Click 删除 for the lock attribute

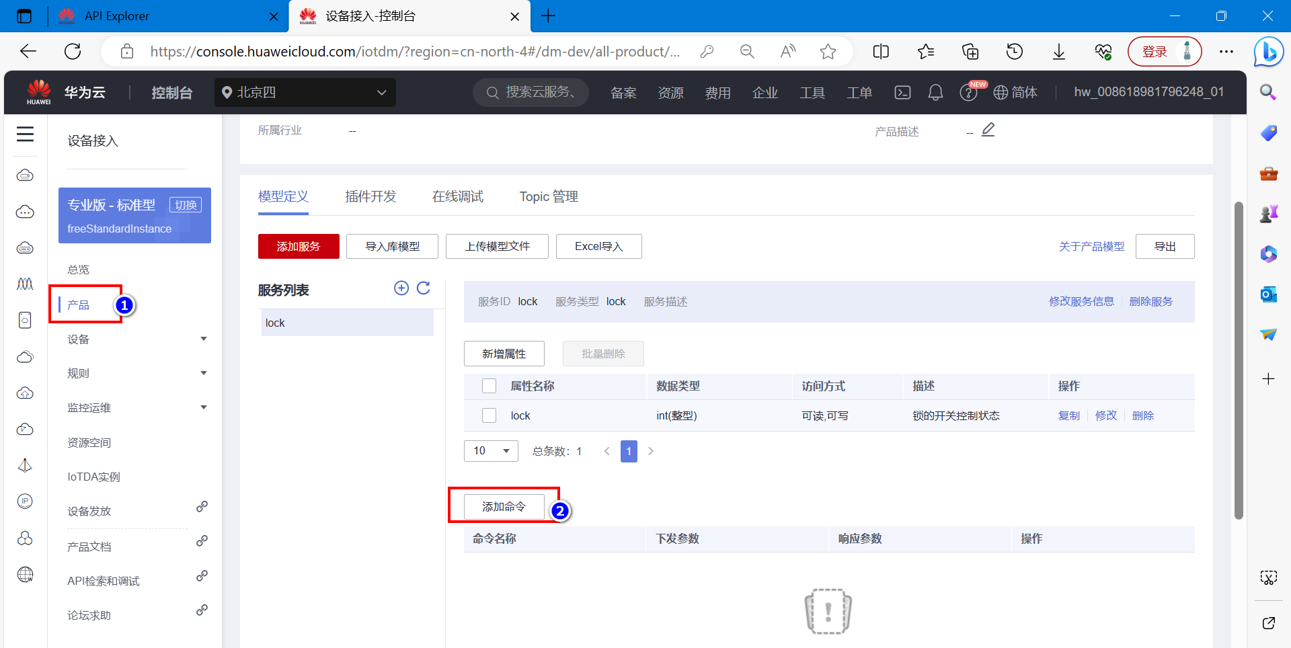pos(1143,415)
